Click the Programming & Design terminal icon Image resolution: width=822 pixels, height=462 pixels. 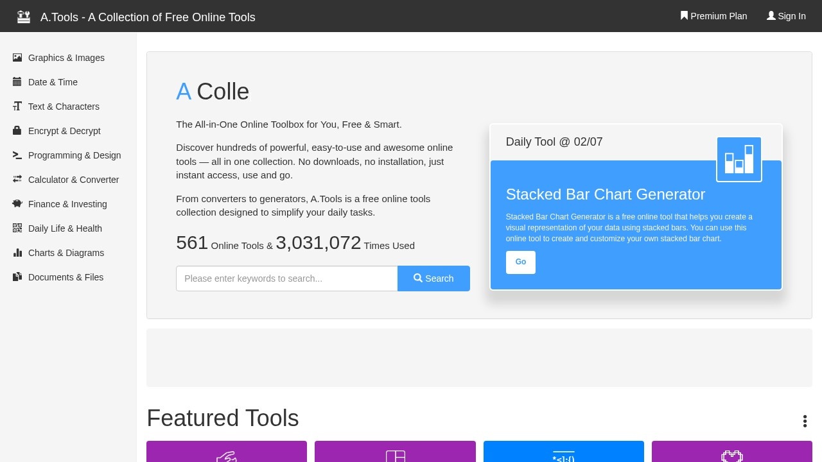click(17, 155)
